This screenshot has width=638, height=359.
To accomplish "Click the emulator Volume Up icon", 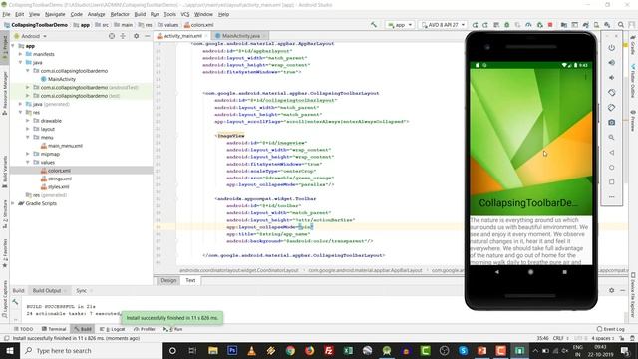I will click(x=611, y=62).
